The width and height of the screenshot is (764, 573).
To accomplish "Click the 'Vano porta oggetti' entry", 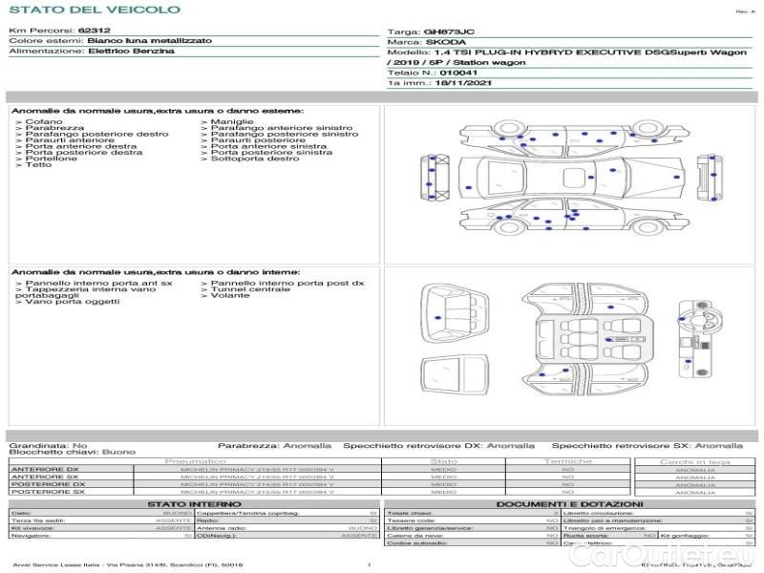I will point(68,302).
